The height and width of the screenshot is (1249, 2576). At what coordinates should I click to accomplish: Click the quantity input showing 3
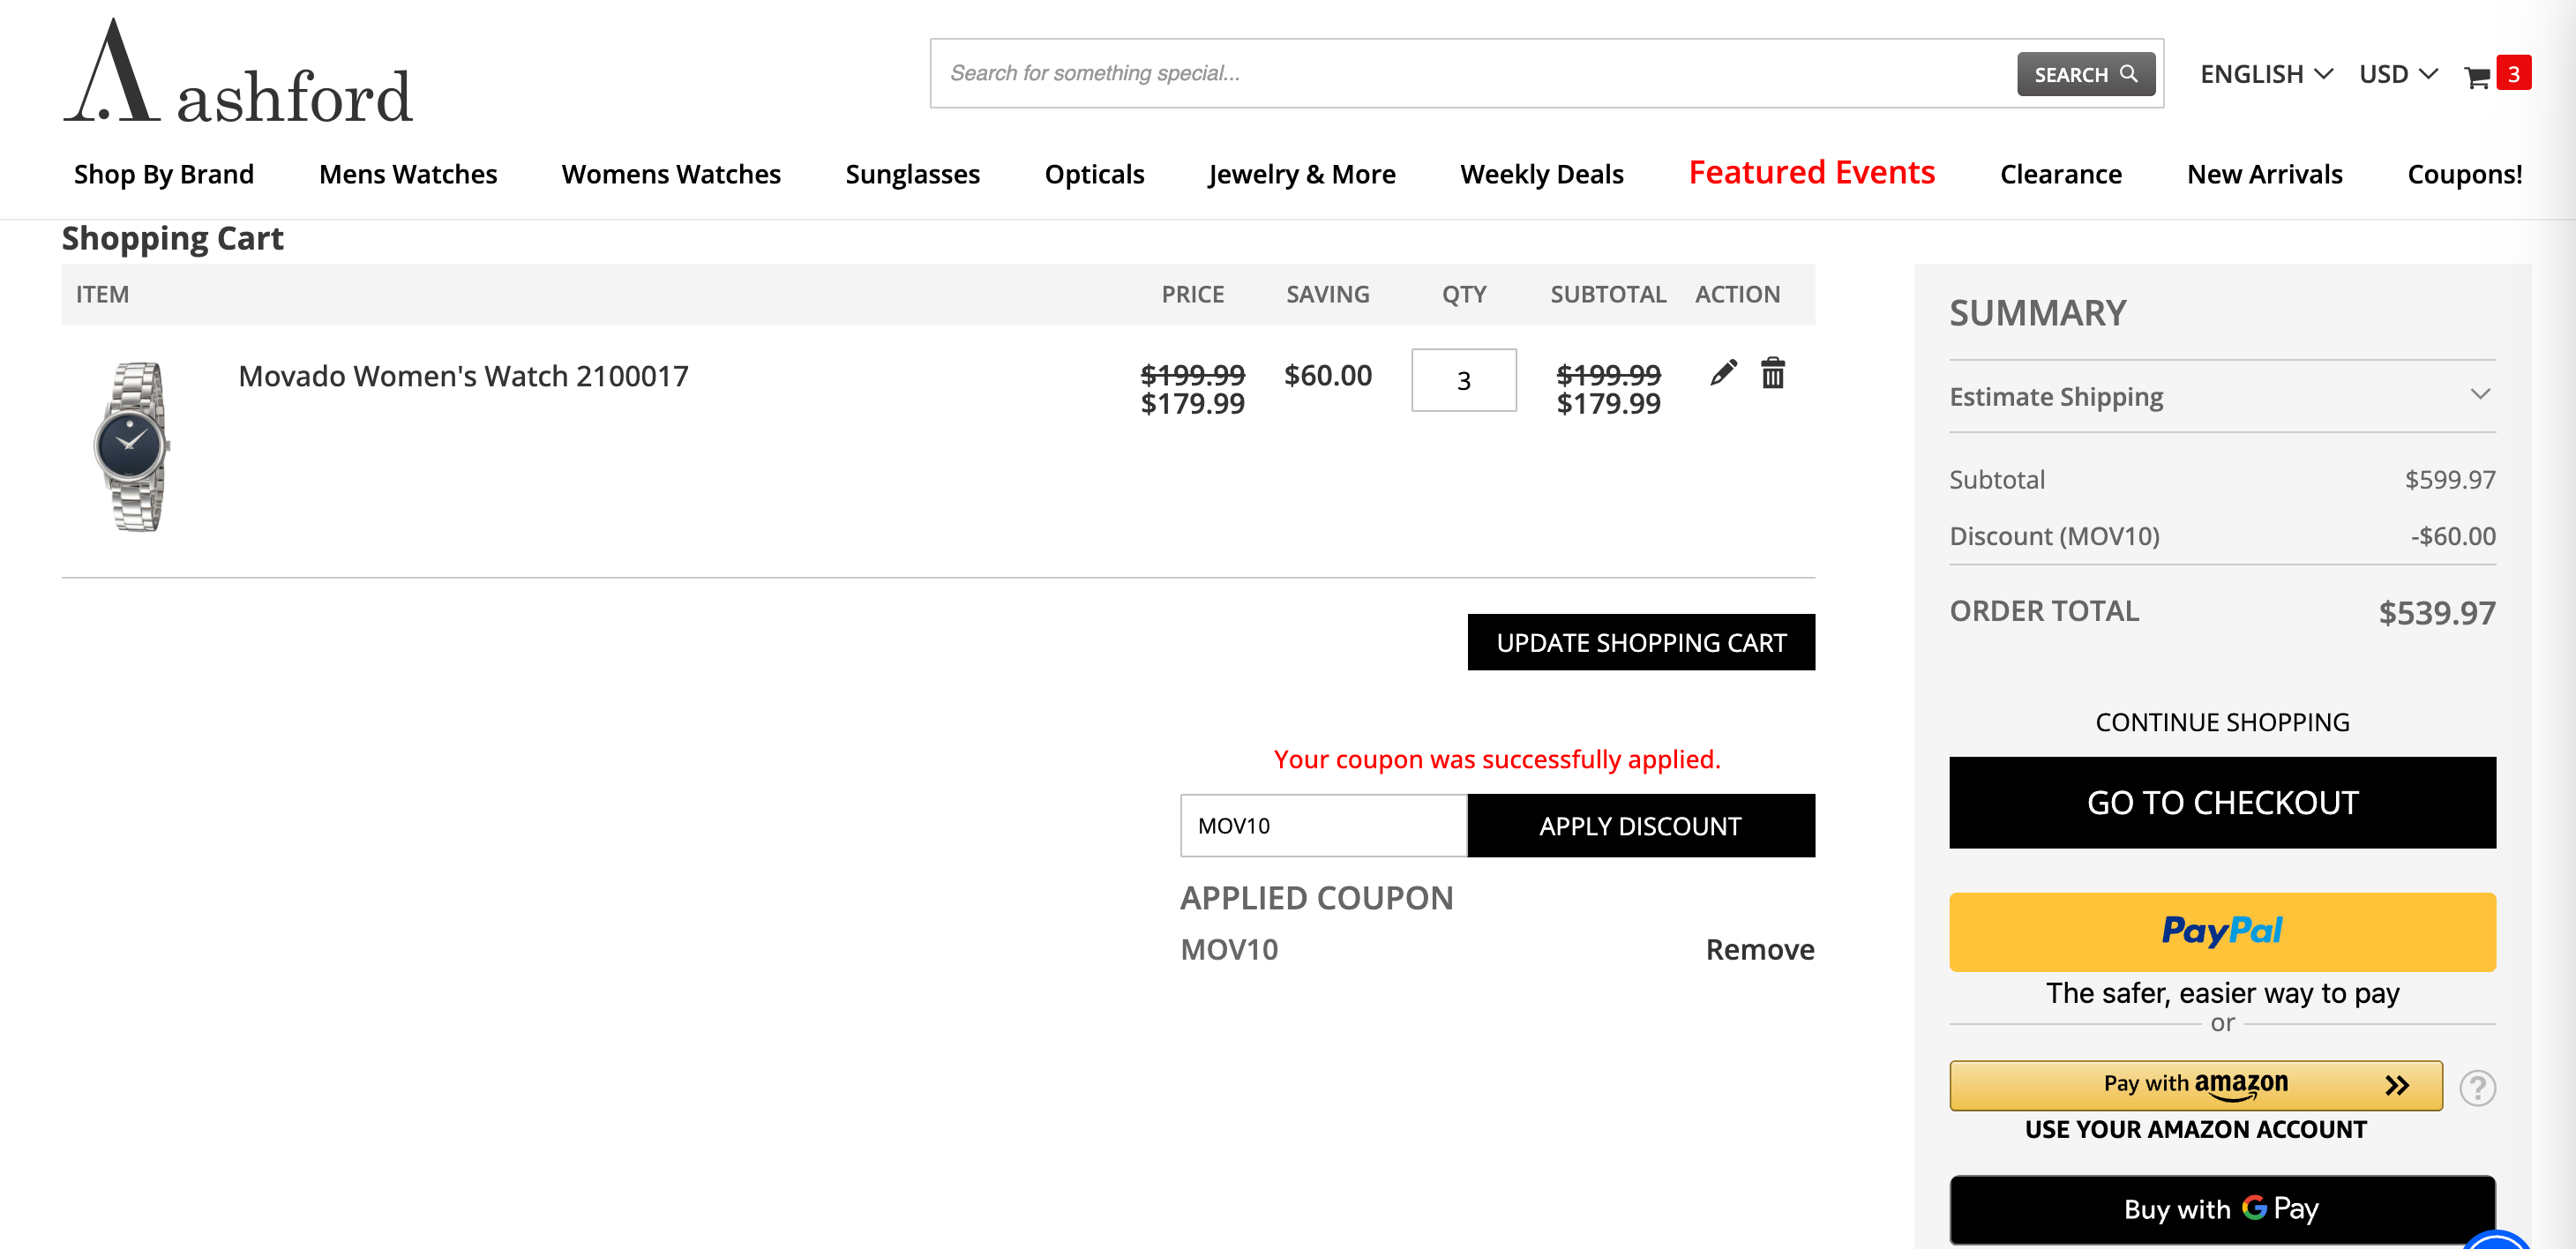pyautogui.click(x=1463, y=381)
